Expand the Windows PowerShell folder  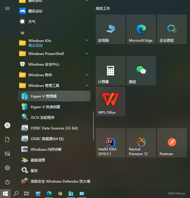[54, 53]
